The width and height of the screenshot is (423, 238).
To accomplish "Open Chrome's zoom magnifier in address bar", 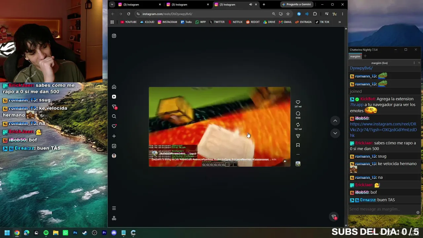I will (274, 14).
